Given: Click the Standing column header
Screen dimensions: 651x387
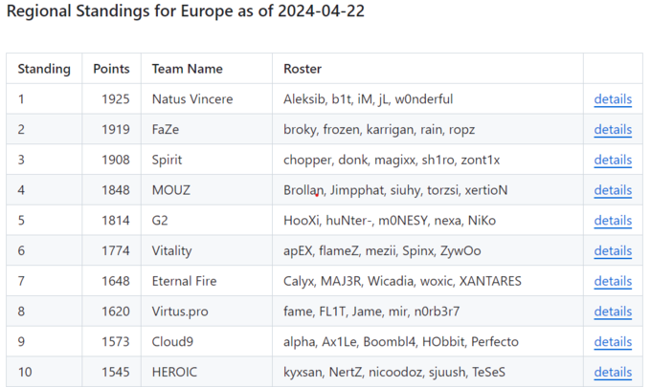Looking at the screenshot, I should coord(44,69).
